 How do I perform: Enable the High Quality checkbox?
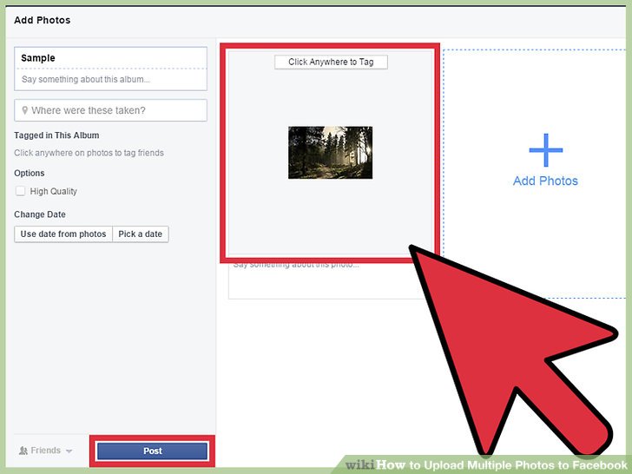click(x=20, y=191)
